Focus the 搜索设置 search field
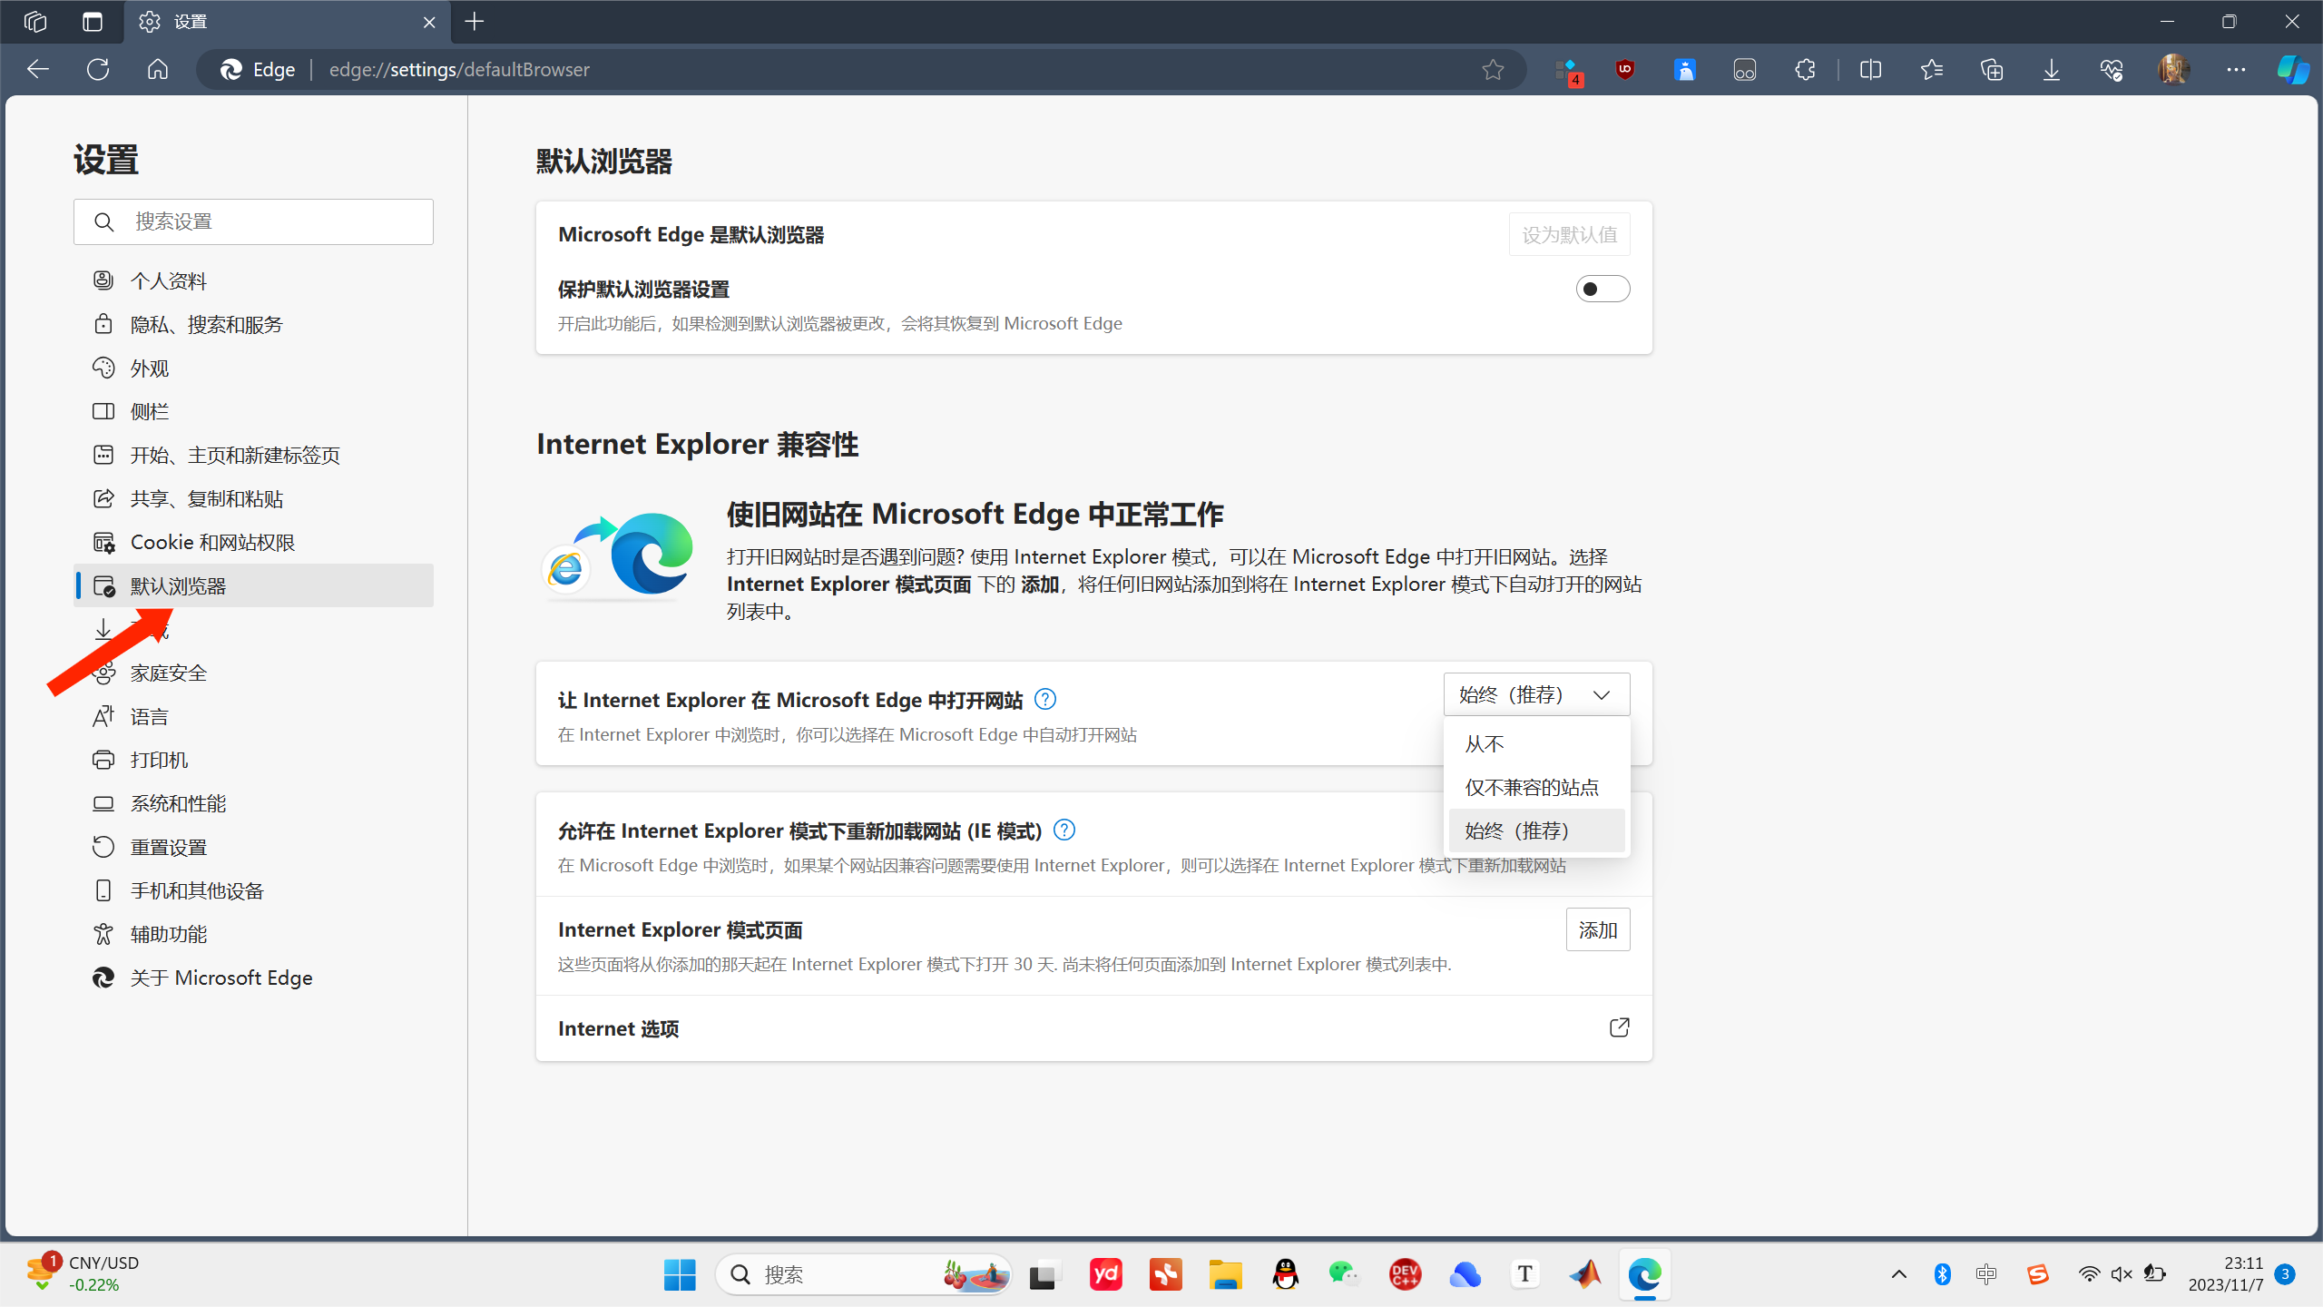 tap(253, 221)
